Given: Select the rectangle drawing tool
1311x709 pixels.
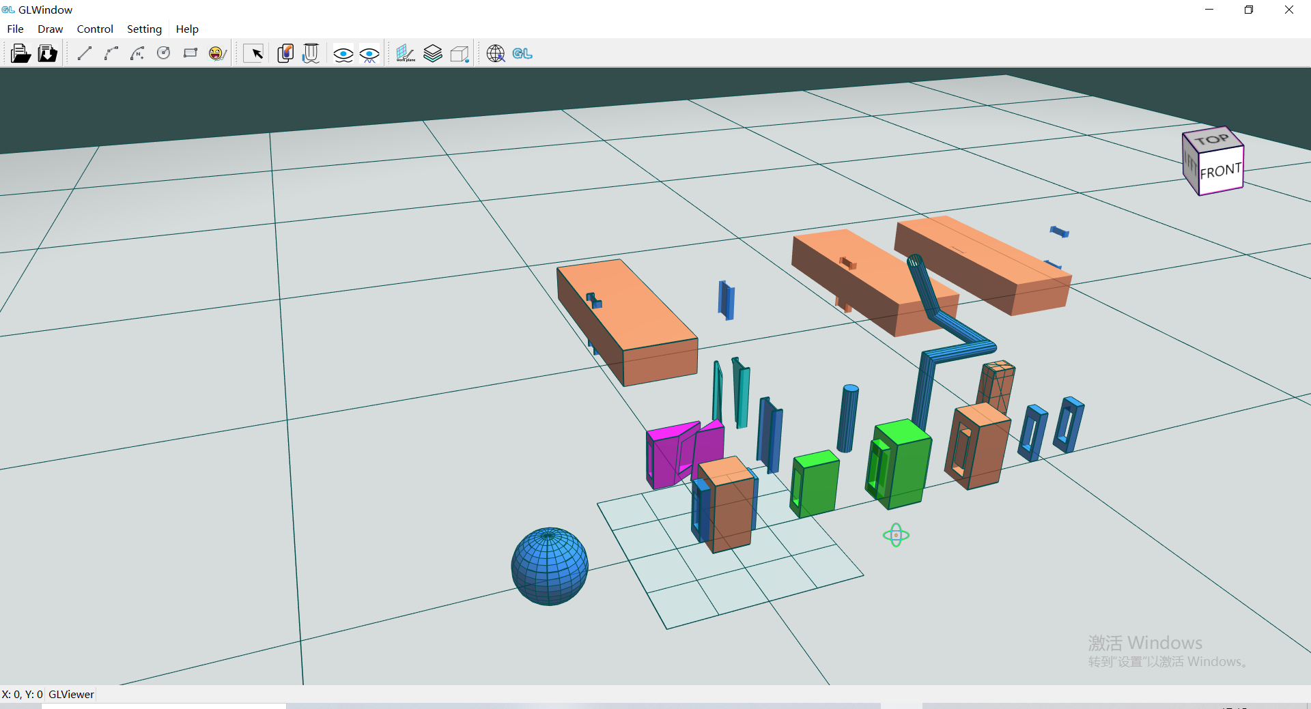Looking at the screenshot, I should [191, 53].
